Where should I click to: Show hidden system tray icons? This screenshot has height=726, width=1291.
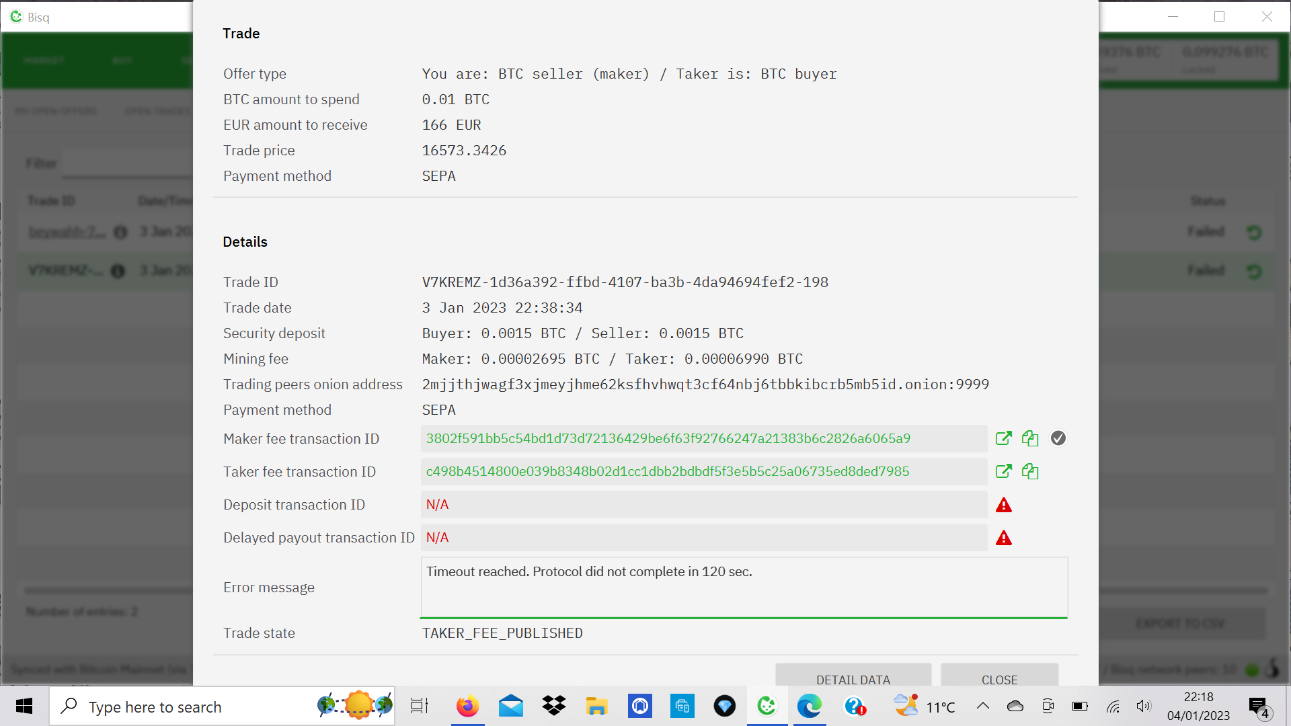(x=982, y=706)
